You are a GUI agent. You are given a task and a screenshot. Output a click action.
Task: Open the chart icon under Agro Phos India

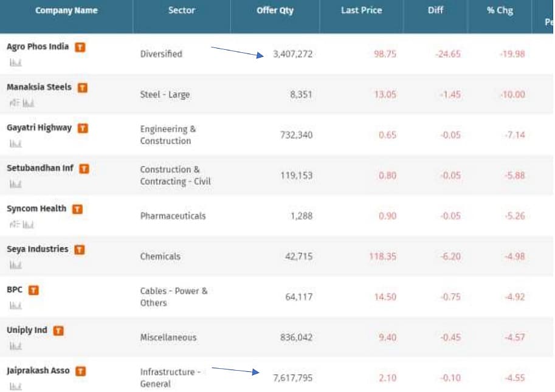click(x=16, y=63)
